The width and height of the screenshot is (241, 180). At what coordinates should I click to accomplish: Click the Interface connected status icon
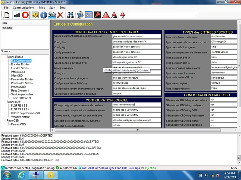pos(3,168)
